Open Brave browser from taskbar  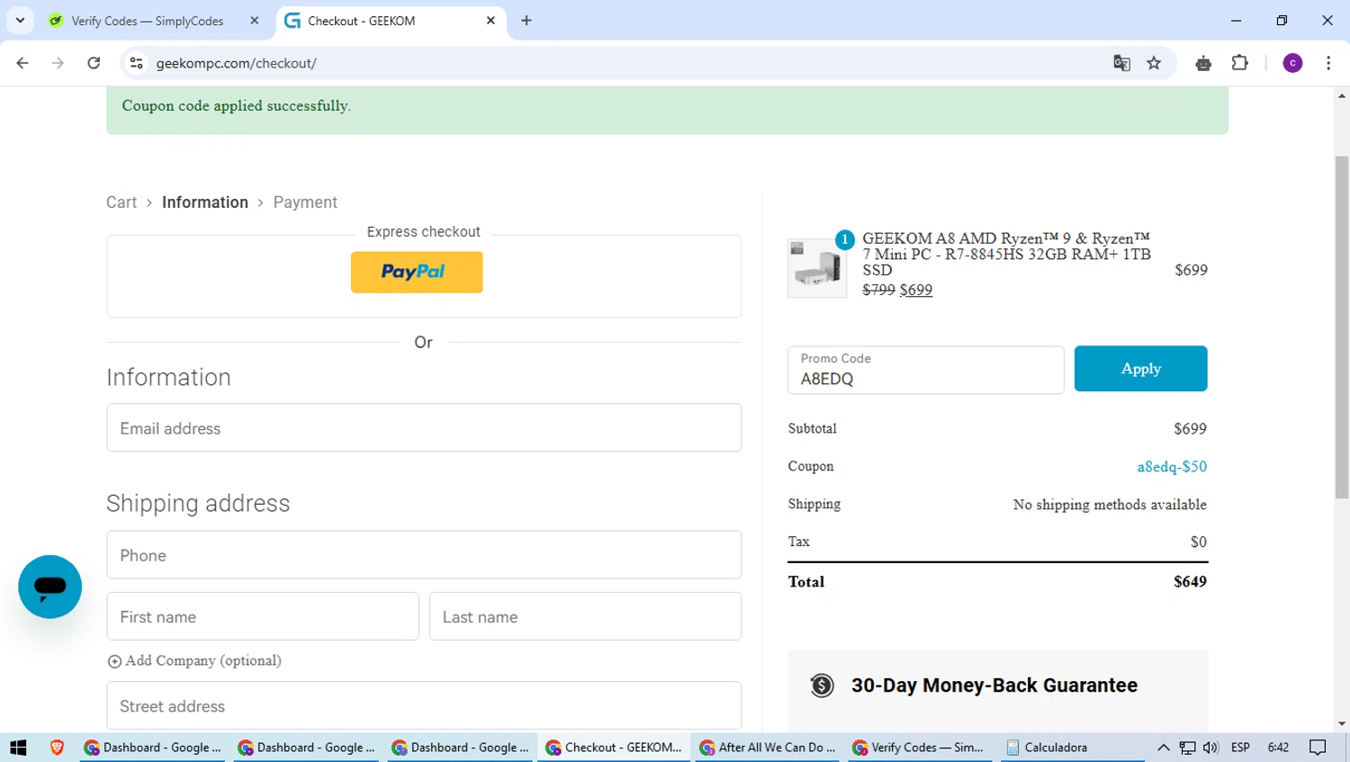coord(57,748)
